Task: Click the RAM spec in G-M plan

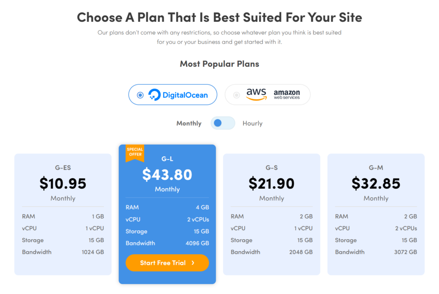Action: click(376, 216)
